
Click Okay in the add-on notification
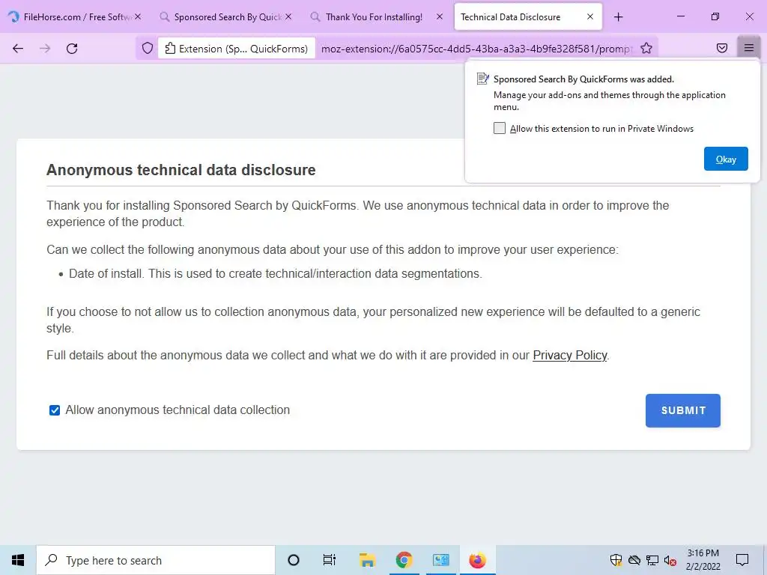tap(726, 159)
